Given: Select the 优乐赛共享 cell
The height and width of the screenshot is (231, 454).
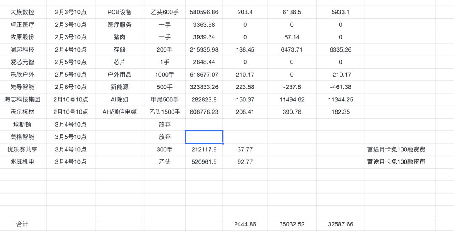Looking at the screenshot, I should (x=23, y=150).
